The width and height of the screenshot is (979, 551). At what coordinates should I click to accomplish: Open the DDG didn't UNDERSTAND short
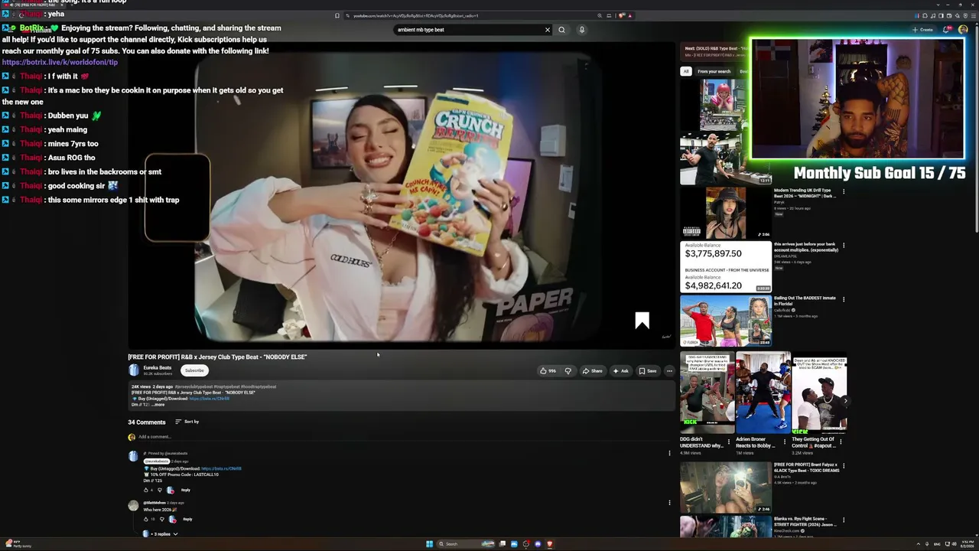tap(707, 393)
